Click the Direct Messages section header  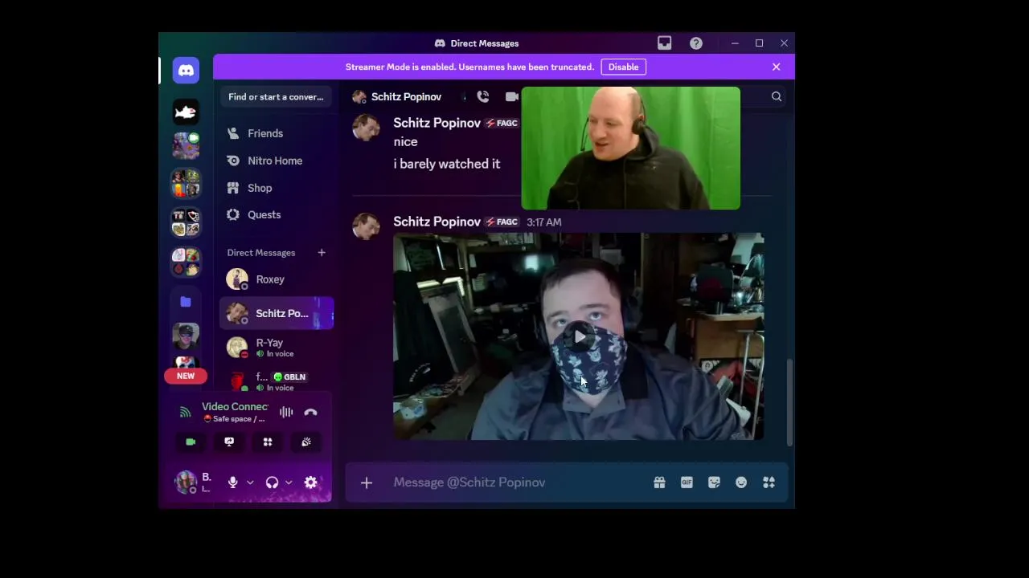pos(261,253)
